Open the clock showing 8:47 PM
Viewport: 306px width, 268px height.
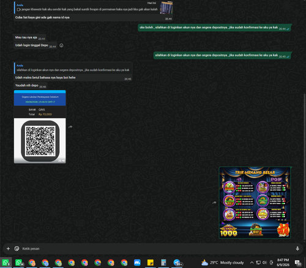coord(283,262)
